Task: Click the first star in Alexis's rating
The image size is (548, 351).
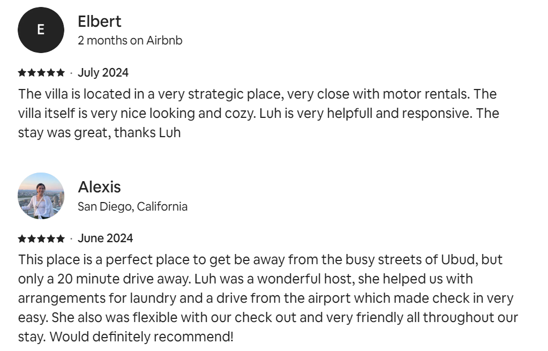Action: (22, 238)
